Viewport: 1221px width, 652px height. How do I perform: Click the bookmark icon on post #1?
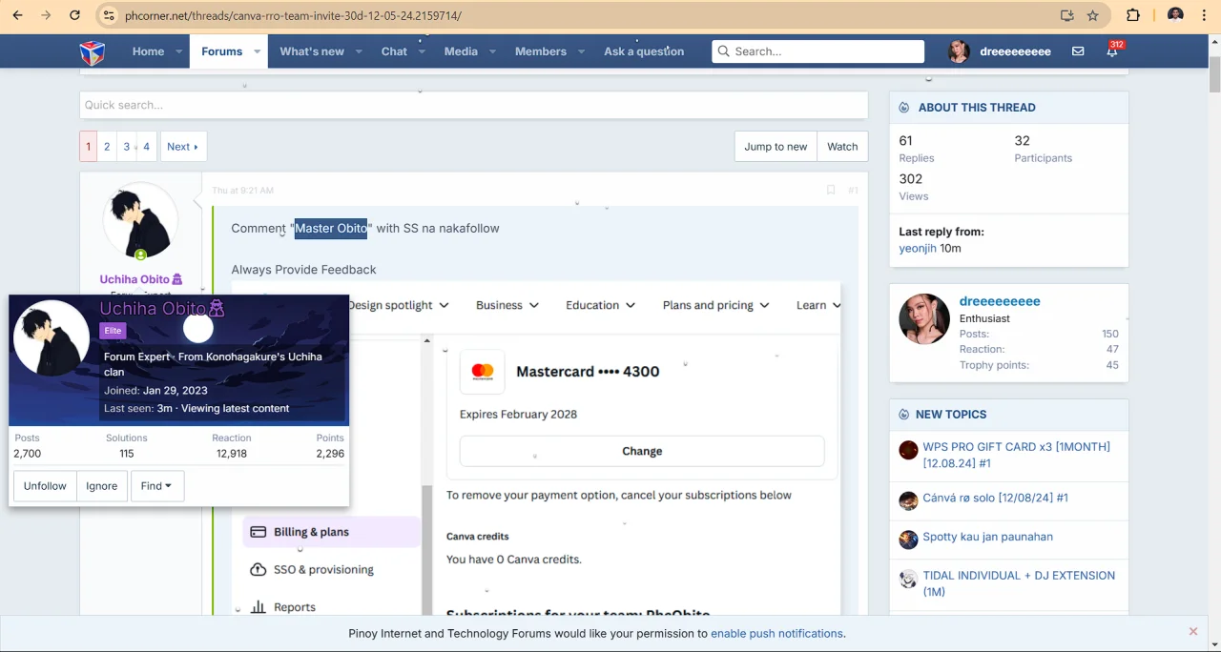point(831,191)
